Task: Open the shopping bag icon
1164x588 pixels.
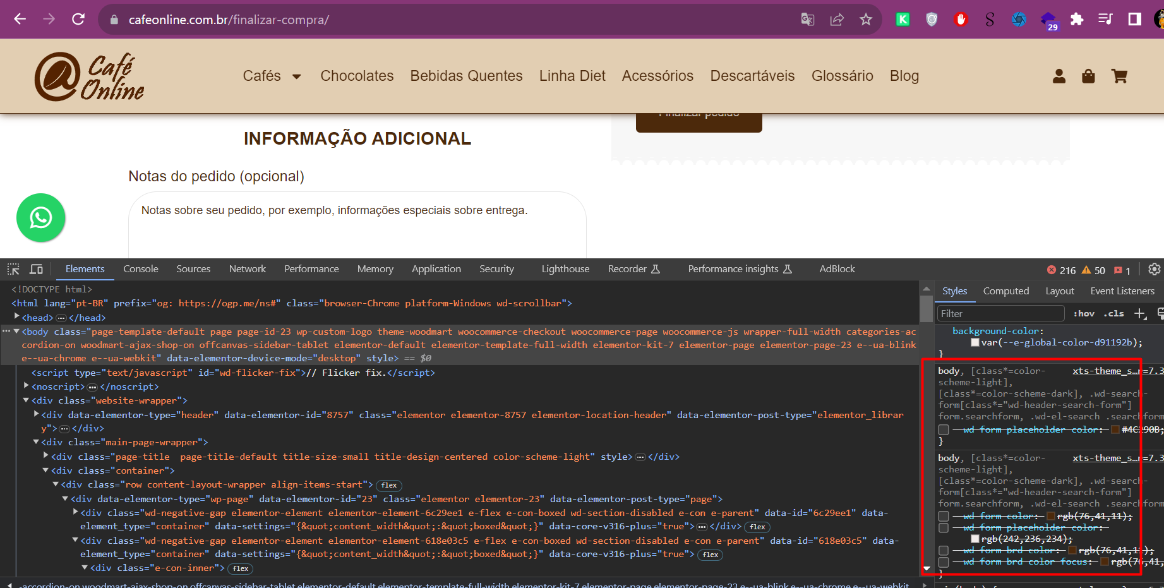Action: click(x=1088, y=76)
